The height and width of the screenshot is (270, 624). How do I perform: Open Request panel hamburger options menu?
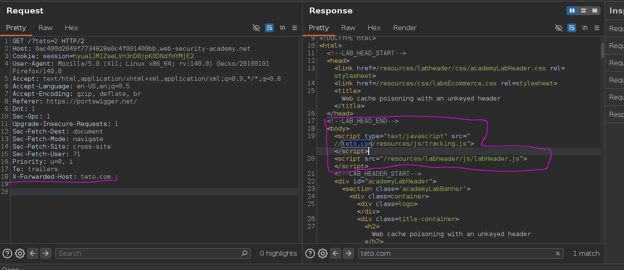pyautogui.click(x=294, y=28)
